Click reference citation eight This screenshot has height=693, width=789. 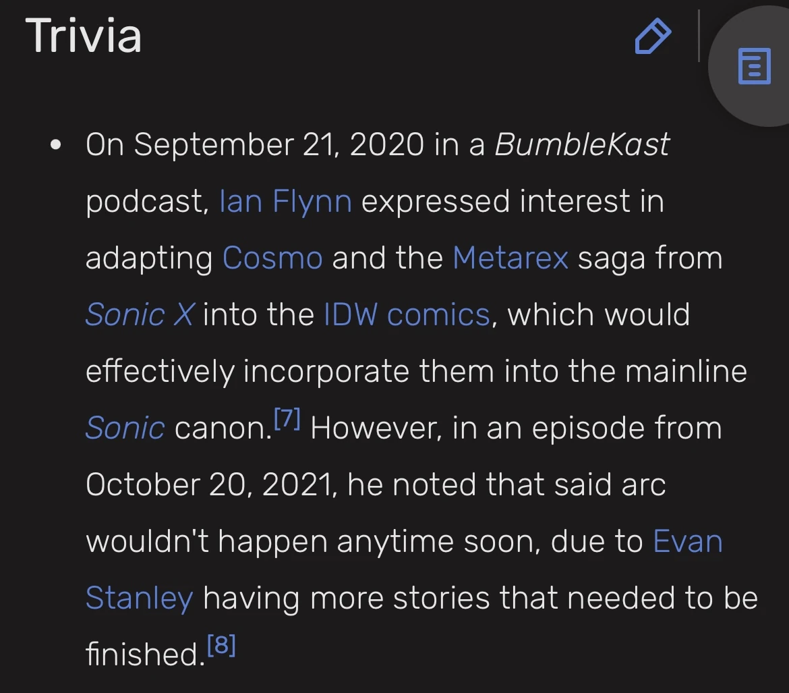tap(223, 644)
